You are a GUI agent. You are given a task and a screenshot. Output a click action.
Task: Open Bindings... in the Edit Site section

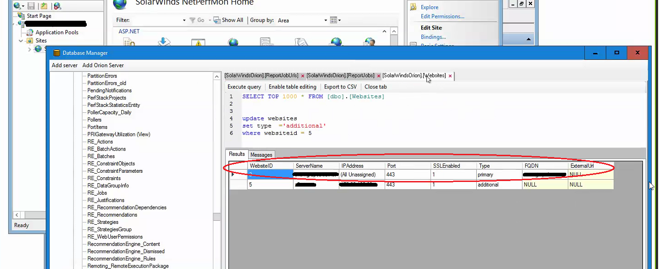[x=433, y=37]
